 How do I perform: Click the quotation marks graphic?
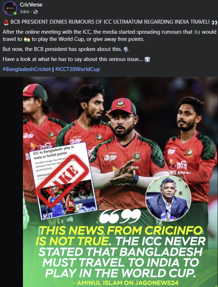120,216
